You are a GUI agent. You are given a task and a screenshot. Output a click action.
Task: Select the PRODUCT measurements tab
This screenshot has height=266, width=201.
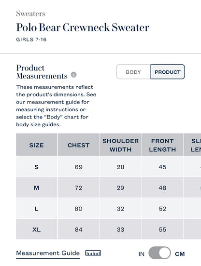coord(168,72)
